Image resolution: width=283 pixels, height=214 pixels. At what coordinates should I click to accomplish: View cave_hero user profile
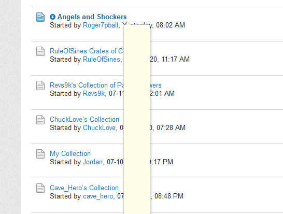pyautogui.click(x=98, y=196)
